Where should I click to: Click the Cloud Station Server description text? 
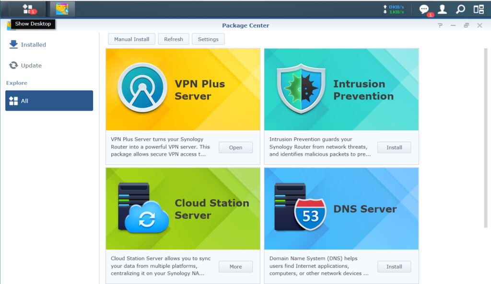[161, 266]
